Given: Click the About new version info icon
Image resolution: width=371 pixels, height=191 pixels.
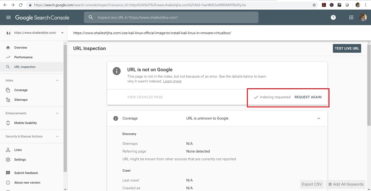Looking at the screenshot, I should click(8, 183).
